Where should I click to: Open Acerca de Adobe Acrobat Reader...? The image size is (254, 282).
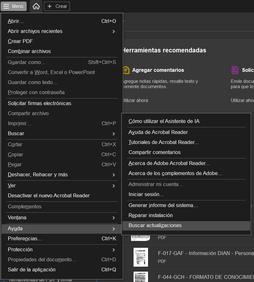[x=186, y=163]
